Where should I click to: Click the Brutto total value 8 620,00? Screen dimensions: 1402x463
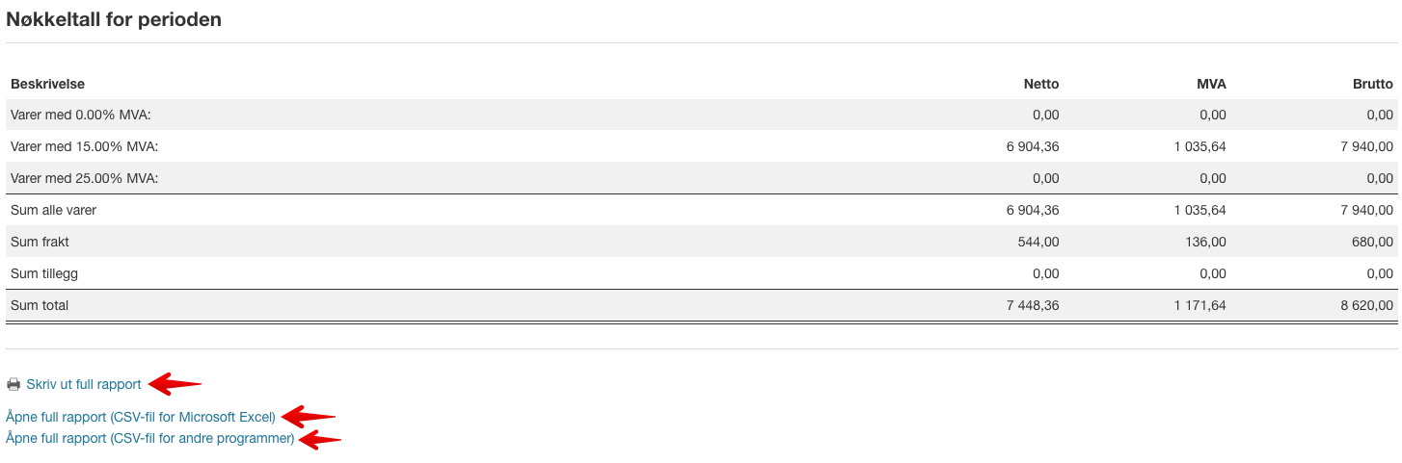pos(1366,305)
